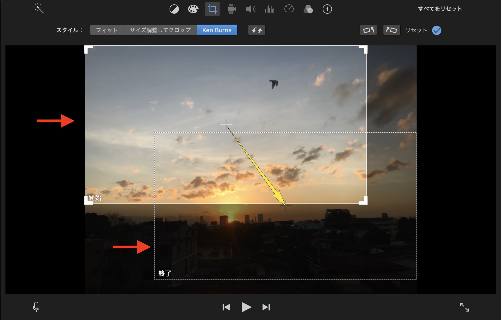Select the Ken Burns style
The image size is (501, 320).
click(x=217, y=30)
